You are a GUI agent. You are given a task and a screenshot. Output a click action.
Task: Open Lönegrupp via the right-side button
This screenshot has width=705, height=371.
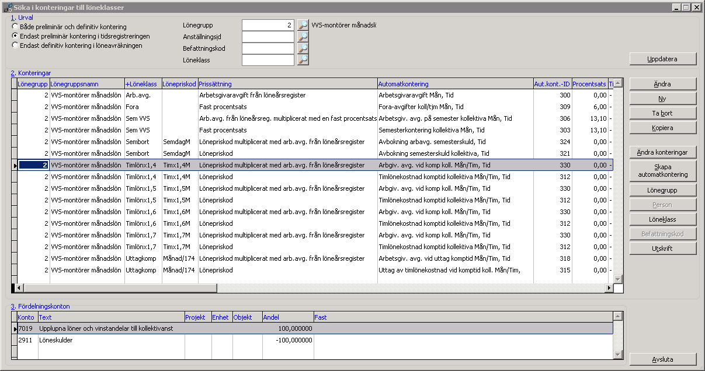(663, 190)
